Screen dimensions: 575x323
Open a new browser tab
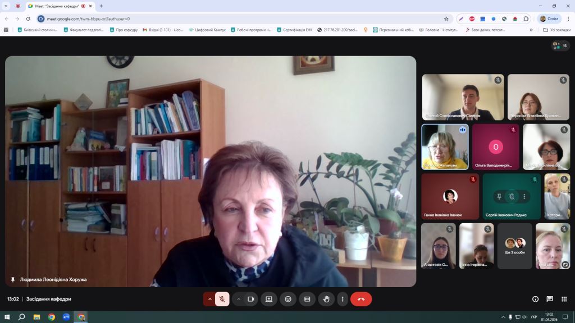tap(101, 6)
